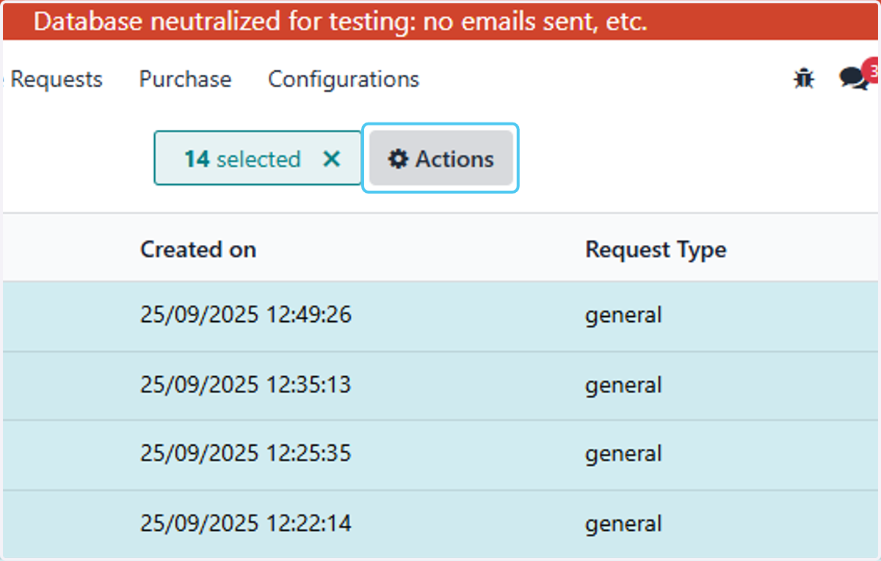The height and width of the screenshot is (561, 881).
Task: Click 'general' in the 12:49:26 row
Action: pos(623,316)
